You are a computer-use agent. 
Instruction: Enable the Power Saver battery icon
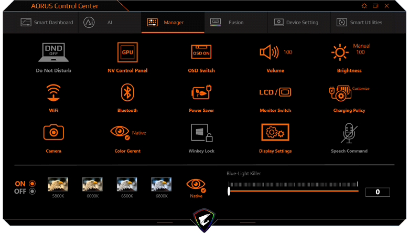tap(201, 92)
